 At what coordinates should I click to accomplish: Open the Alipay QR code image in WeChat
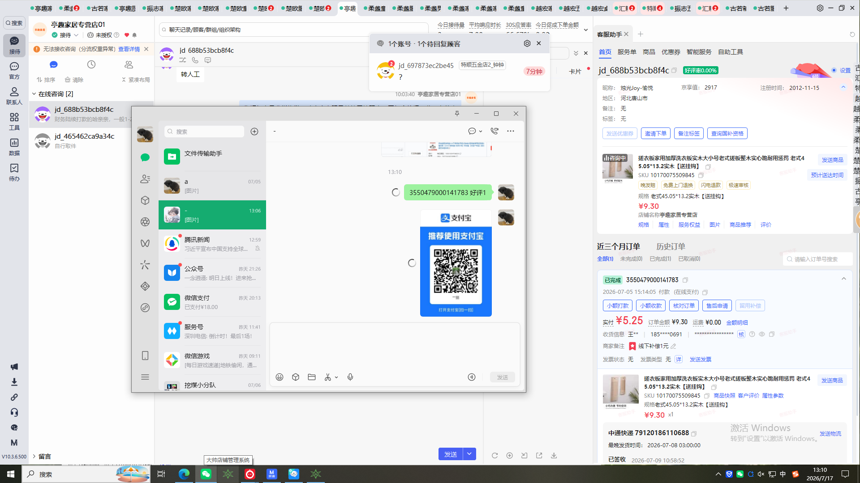pyautogui.click(x=456, y=263)
